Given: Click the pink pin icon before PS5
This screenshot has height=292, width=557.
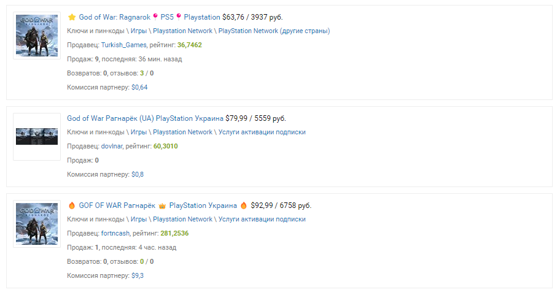Looking at the screenshot, I should click(x=155, y=17).
